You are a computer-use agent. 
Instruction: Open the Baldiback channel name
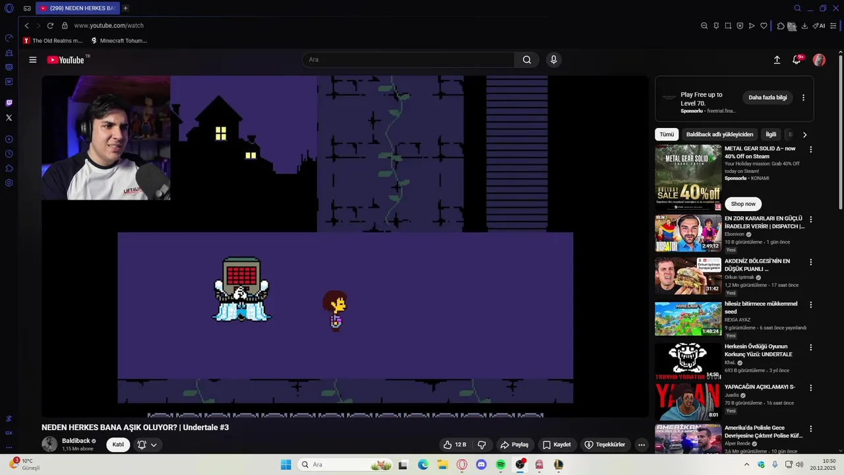76,441
